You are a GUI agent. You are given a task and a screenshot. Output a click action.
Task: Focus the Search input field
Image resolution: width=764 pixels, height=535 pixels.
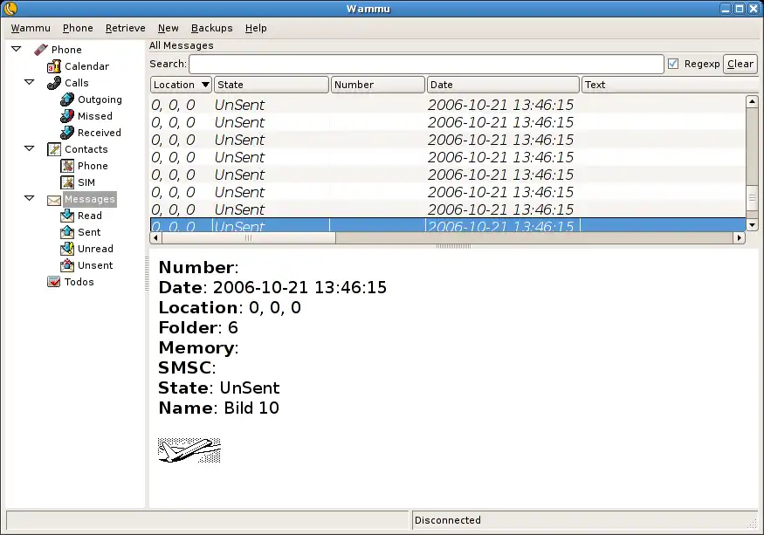click(426, 64)
